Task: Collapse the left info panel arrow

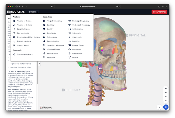Action: [39, 63]
